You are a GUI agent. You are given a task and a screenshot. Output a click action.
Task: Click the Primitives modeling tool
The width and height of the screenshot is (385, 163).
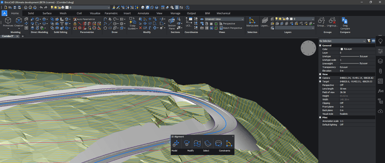click(8, 23)
